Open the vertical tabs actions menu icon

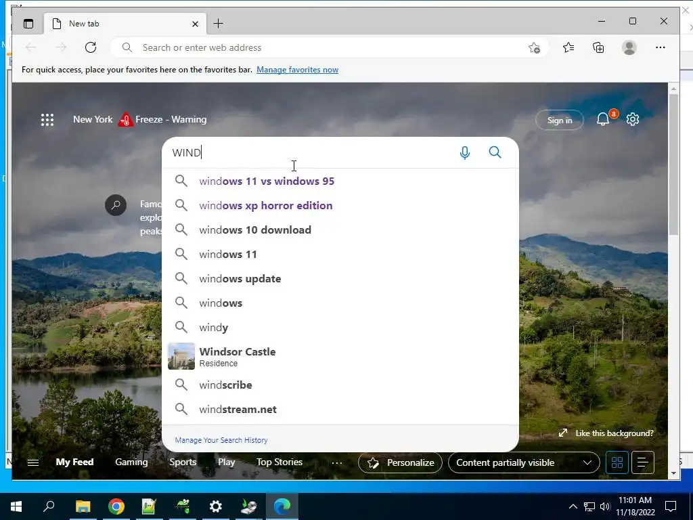click(x=28, y=24)
